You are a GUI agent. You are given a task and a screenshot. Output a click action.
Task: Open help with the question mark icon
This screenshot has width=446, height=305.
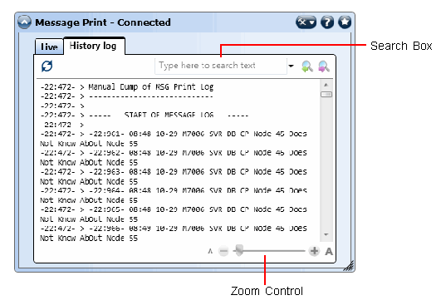(327, 22)
